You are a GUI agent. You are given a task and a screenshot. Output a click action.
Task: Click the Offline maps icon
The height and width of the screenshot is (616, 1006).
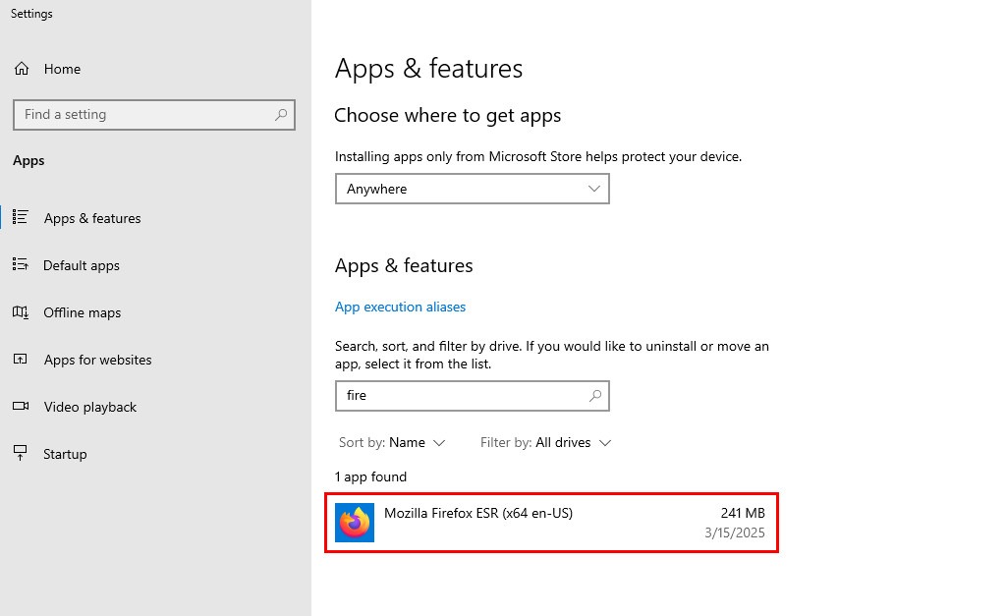pos(21,312)
